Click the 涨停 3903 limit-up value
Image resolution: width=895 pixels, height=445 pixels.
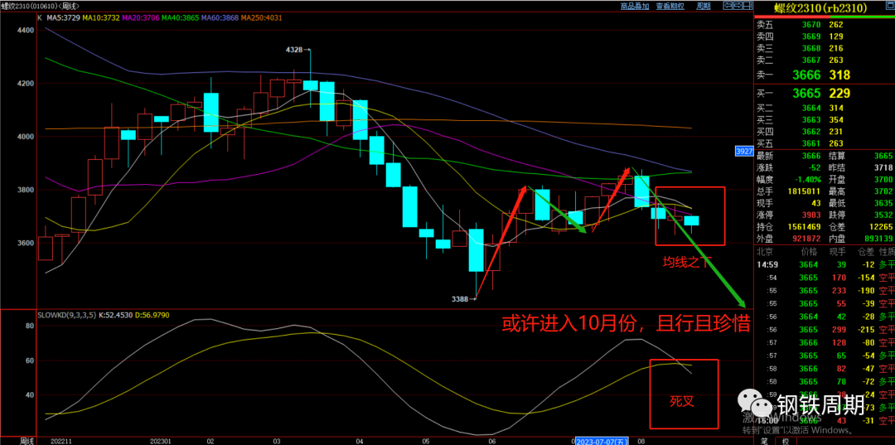click(x=811, y=215)
